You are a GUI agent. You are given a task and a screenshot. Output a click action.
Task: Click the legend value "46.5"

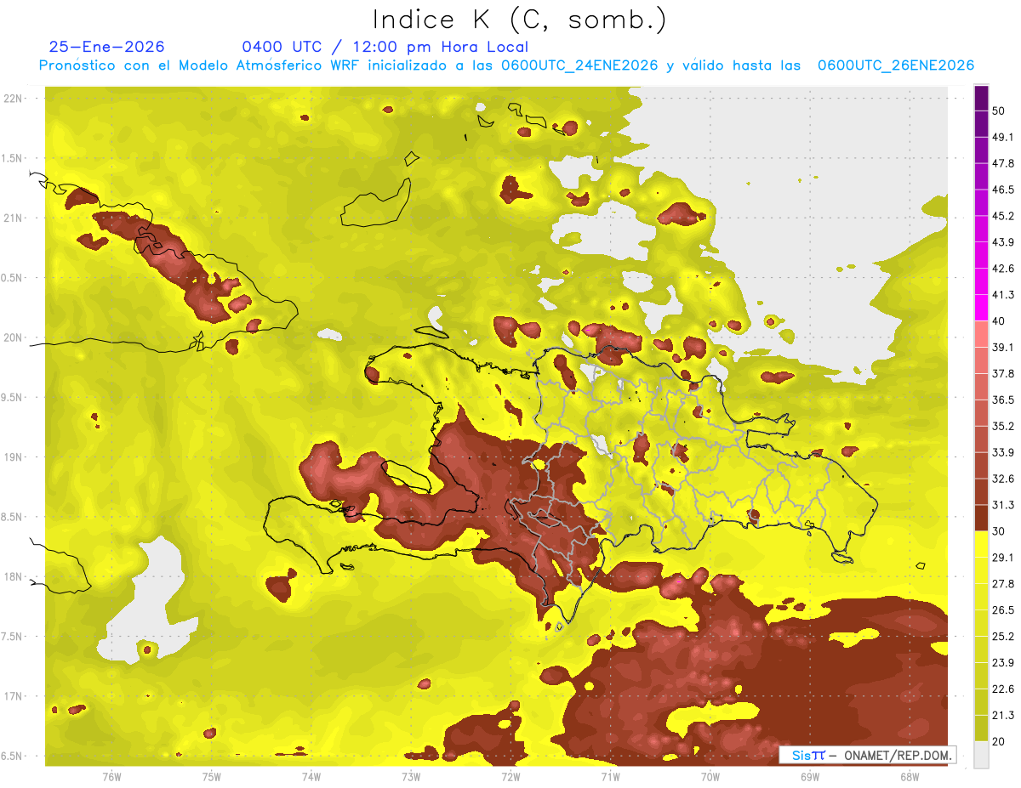coord(1004,190)
